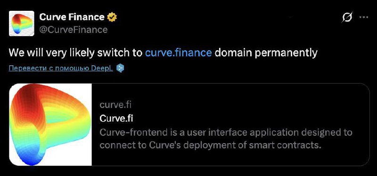
Task: Visit the @CurveFinance handle
Action: pos(73,30)
